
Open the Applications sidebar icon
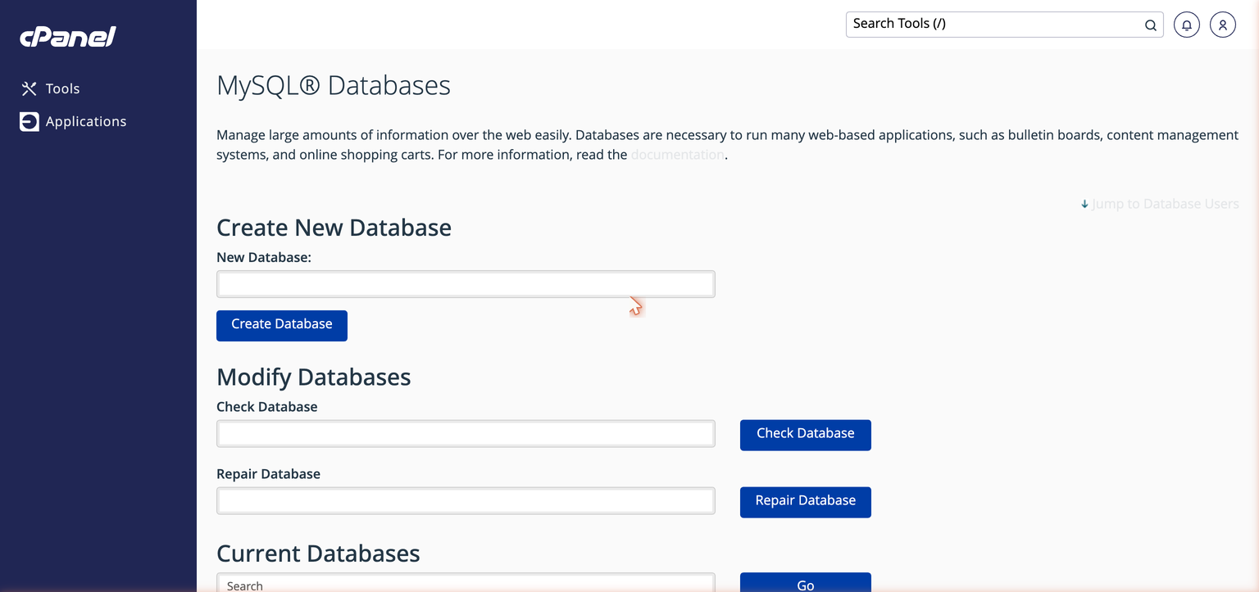coord(30,121)
